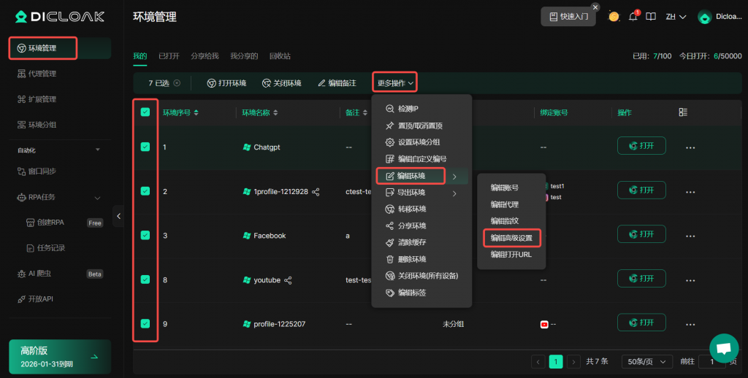Click the notification bell icon
748x378 pixels.
(x=633, y=16)
